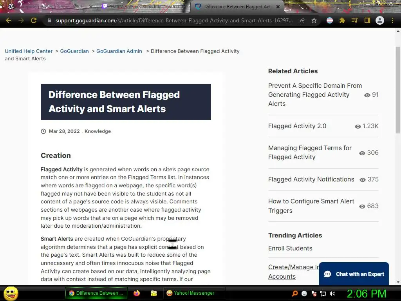Reload the GoGuardian support page
401x301 pixels.
click(34, 20)
